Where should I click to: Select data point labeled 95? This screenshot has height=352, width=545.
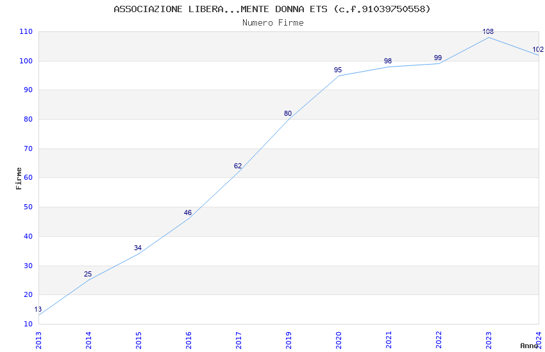click(338, 70)
